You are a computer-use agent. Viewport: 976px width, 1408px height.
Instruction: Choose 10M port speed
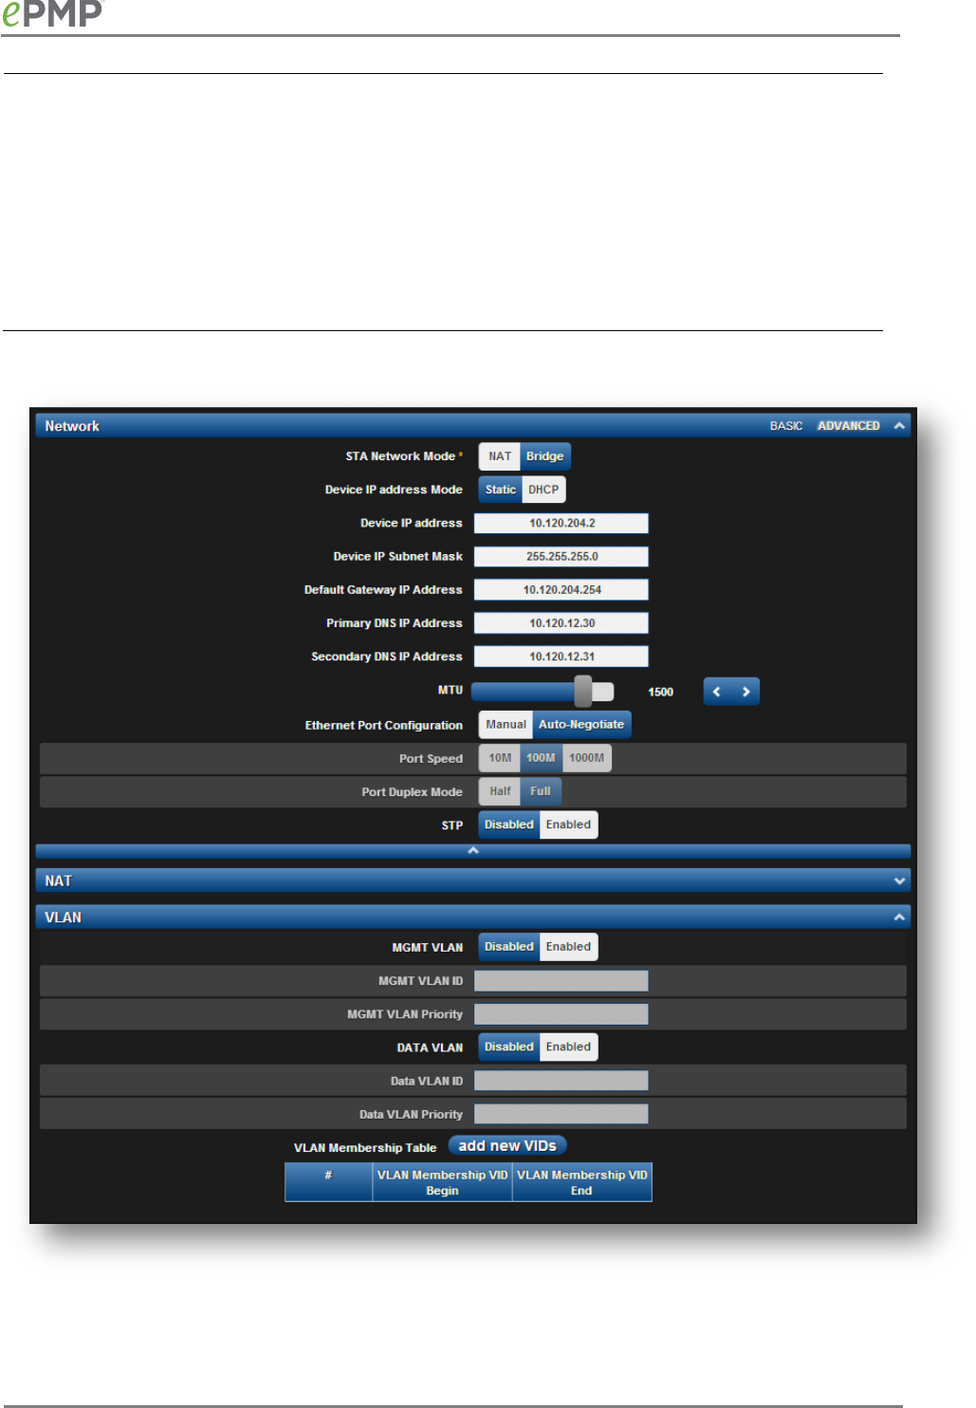pos(500,758)
